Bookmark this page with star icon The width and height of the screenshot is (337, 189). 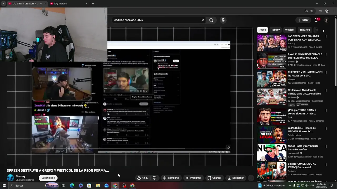(312, 11)
